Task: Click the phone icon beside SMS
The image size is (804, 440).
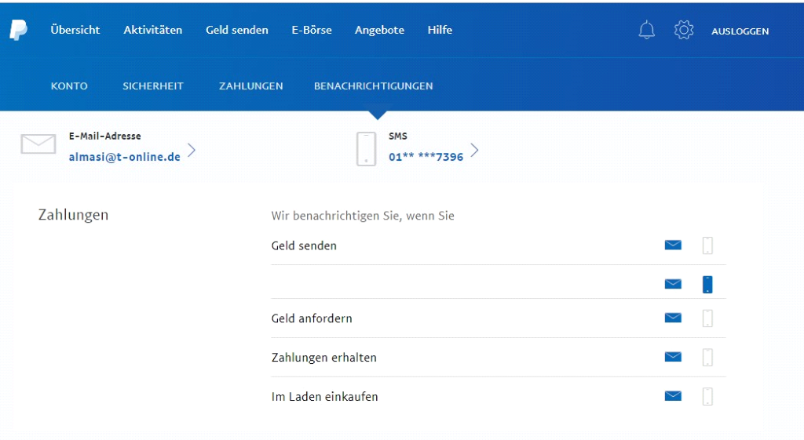Action: [366, 148]
